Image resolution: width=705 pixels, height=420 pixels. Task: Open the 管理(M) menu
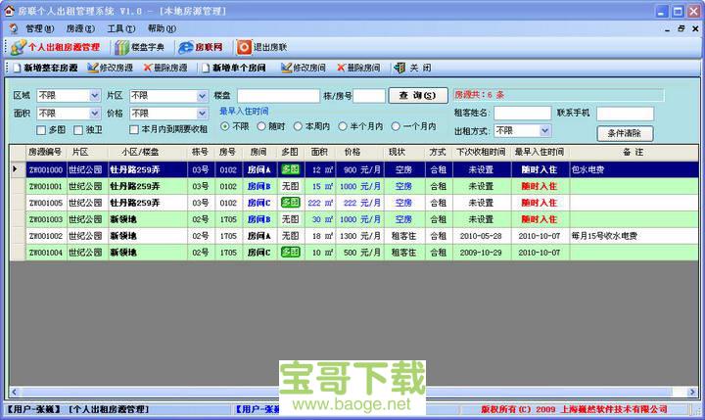coord(39,28)
